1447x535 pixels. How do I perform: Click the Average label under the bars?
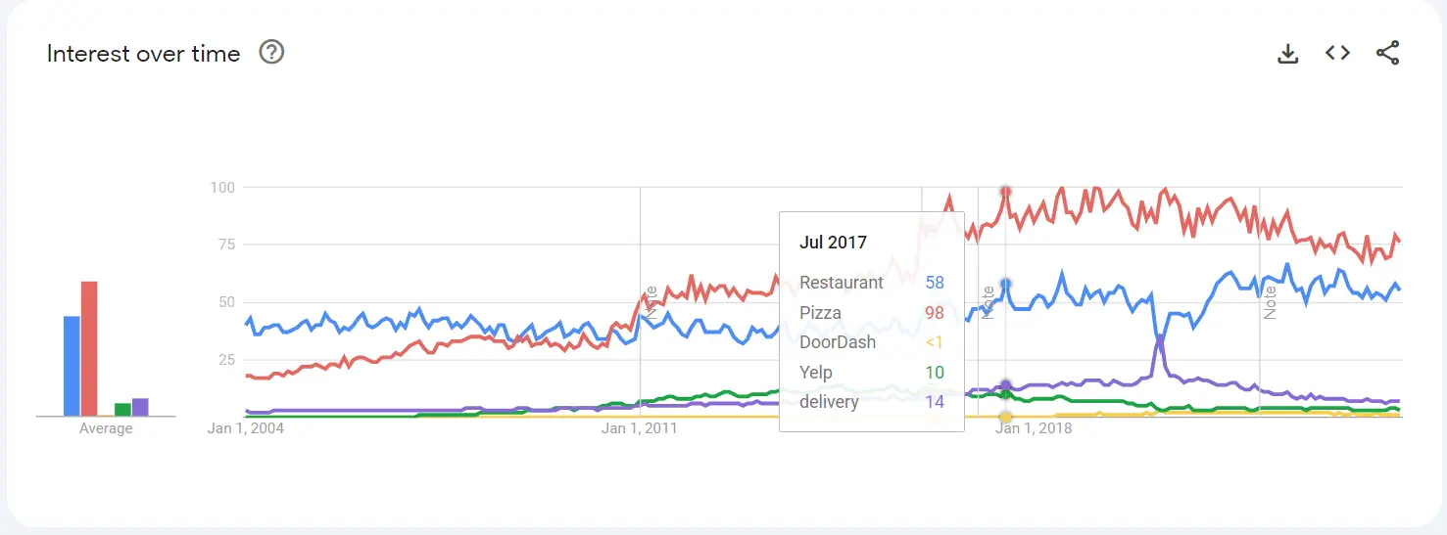point(106,428)
